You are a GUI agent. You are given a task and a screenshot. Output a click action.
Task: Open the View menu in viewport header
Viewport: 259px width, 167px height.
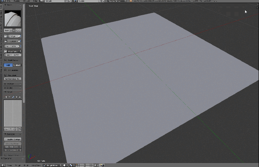(x=10, y=165)
